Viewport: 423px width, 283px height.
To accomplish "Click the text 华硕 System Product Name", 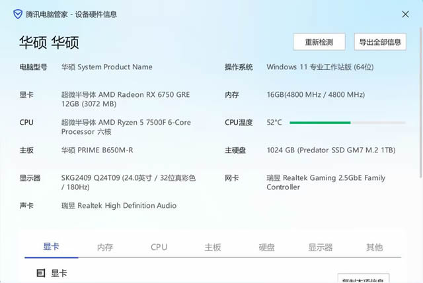I will pos(107,67).
